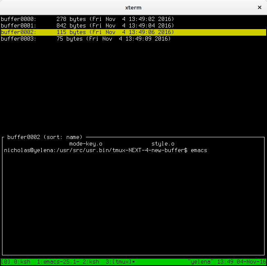Select the 3:[tmux]* window in status bar
Image resolution: width=267 pixels, height=266 pixels.
[120, 262]
